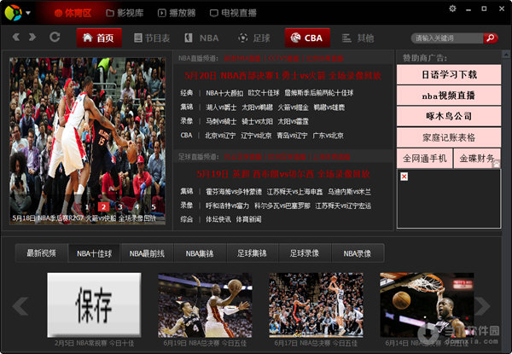Switch to the NBA十佳球 tab

94,253
